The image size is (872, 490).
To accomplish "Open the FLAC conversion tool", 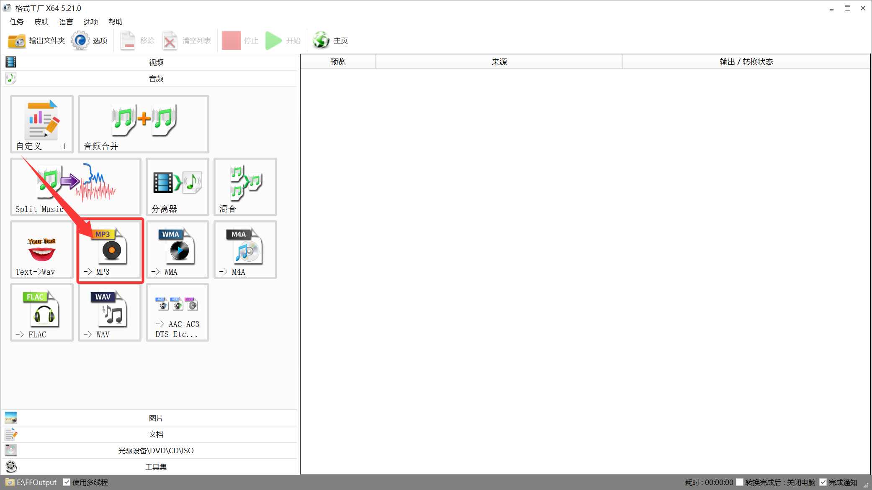I will pos(42,312).
